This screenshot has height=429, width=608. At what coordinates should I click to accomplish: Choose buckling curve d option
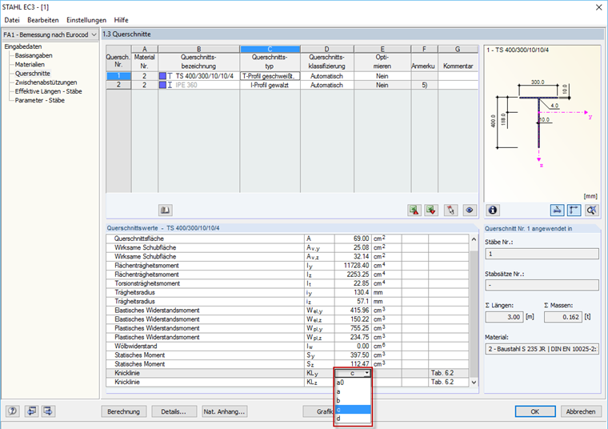pyautogui.click(x=353, y=418)
